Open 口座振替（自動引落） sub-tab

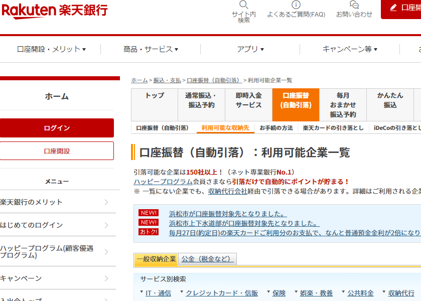coord(163,128)
